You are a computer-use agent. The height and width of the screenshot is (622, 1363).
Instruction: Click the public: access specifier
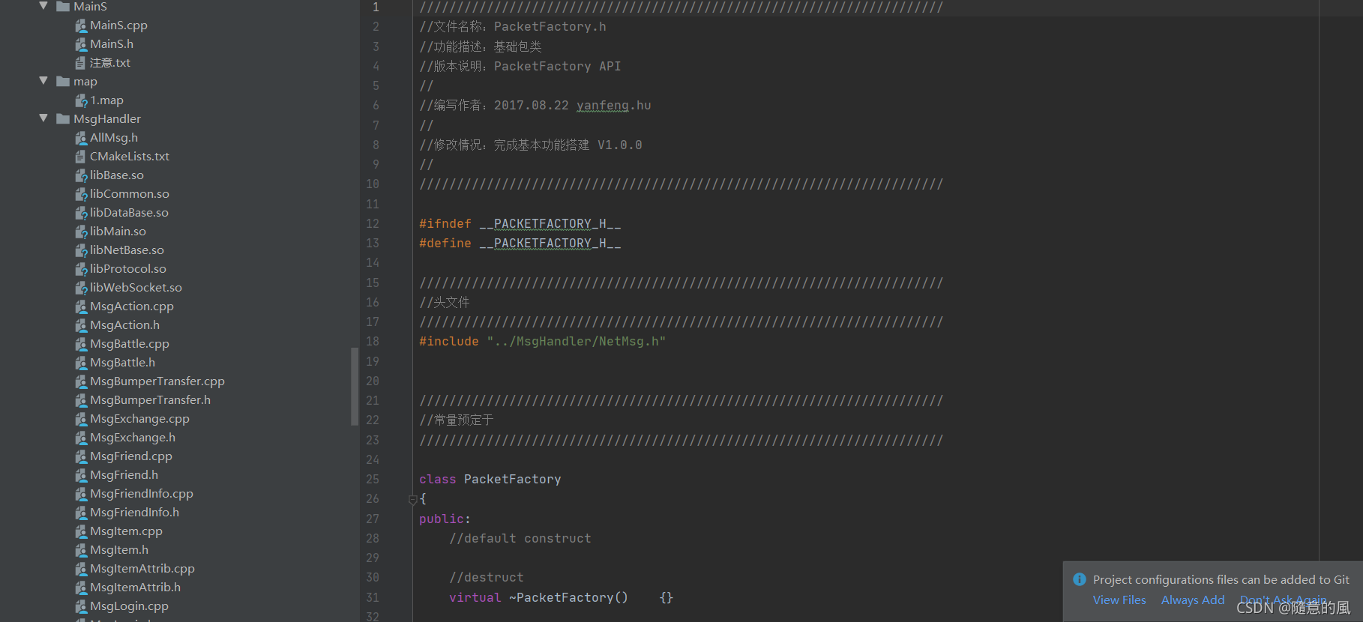[x=445, y=519]
